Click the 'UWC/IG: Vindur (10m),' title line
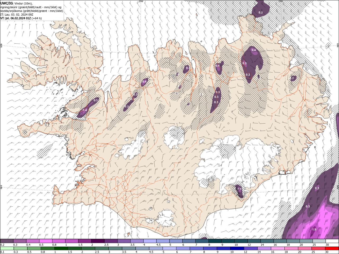The height and width of the screenshot is (254, 339). click(x=16, y=3)
